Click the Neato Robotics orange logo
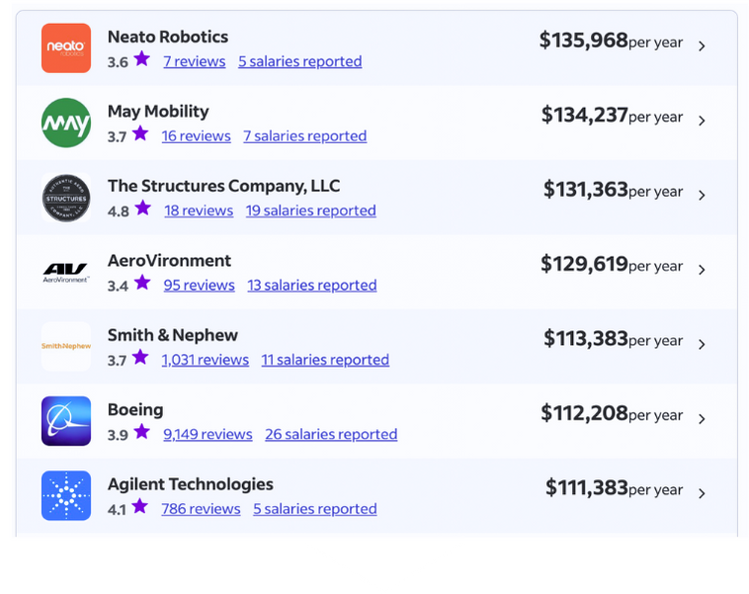The height and width of the screenshot is (594, 749). pyautogui.click(x=66, y=48)
